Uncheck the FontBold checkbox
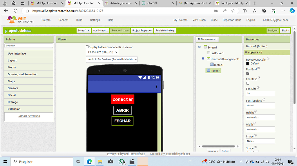Viewport: 297px width, 166px height. (248, 73)
